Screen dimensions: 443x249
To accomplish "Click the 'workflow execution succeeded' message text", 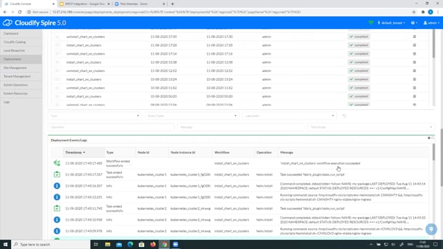I will click(x=320, y=163).
